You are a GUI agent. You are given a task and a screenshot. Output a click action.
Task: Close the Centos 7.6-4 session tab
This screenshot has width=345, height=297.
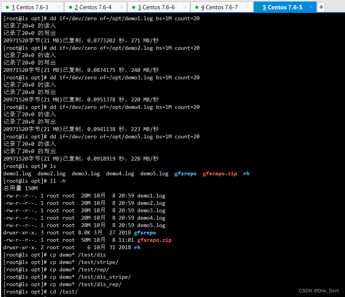[122, 7]
